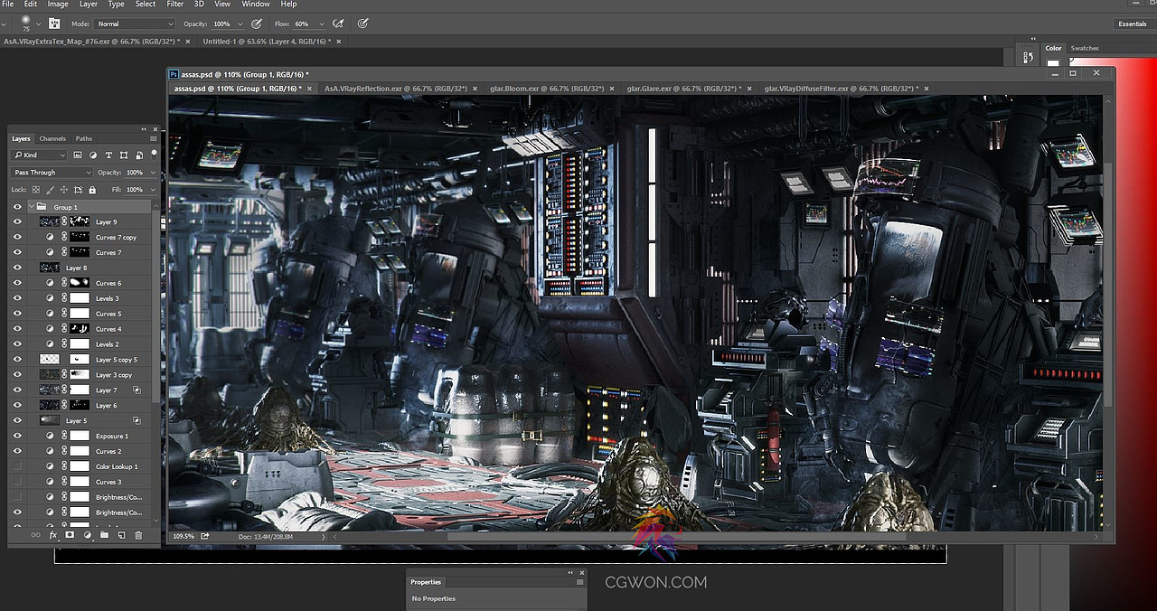This screenshot has height=611, width=1157.
Task: Open the History panel icon in dock
Action: click(x=1028, y=58)
